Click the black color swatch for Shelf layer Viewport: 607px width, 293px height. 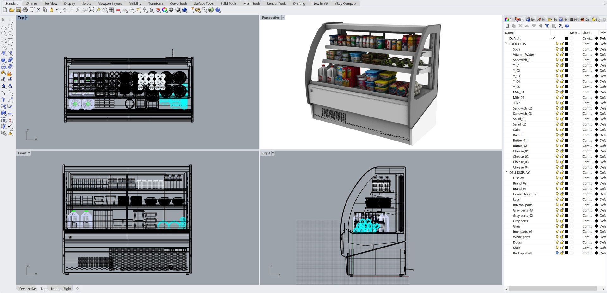tap(567, 248)
